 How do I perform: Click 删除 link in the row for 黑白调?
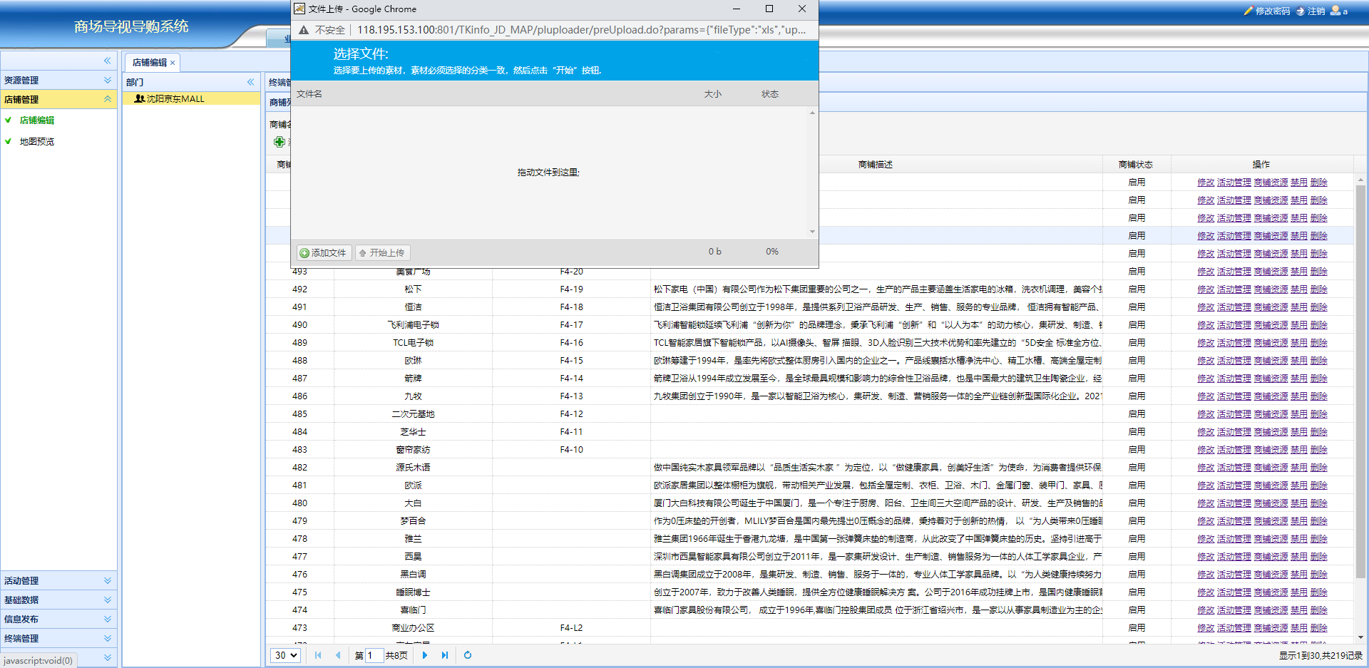click(1319, 575)
